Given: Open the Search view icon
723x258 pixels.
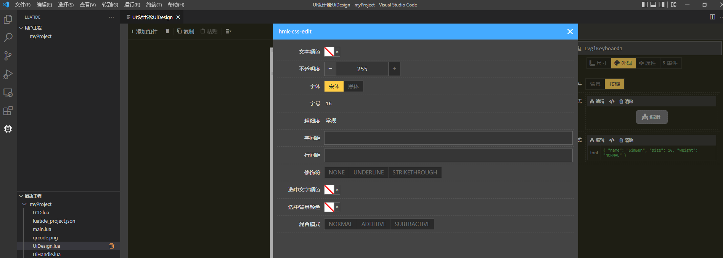Looking at the screenshot, I should [8, 38].
